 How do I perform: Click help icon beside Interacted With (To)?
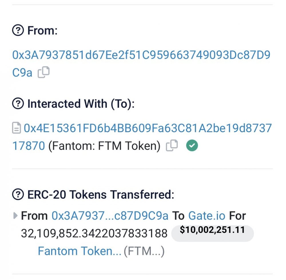click(x=18, y=103)
